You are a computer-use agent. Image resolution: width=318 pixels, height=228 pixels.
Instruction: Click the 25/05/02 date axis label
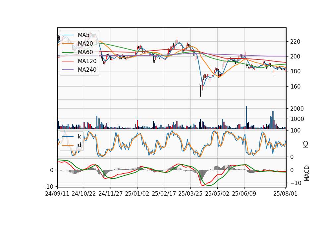click(x=217, y=194)
